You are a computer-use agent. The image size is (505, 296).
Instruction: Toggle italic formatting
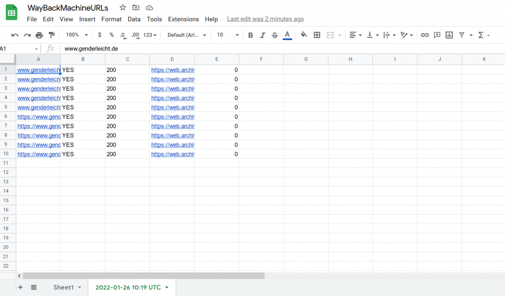coord(262,35)
